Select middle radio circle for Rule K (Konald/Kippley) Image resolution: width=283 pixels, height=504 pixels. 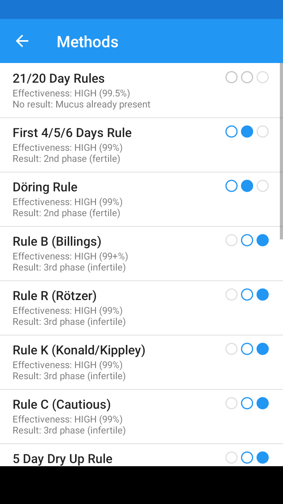coord(247,349)
